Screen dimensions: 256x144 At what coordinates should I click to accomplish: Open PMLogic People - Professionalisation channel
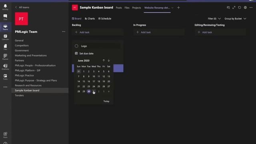coord(35,66)
